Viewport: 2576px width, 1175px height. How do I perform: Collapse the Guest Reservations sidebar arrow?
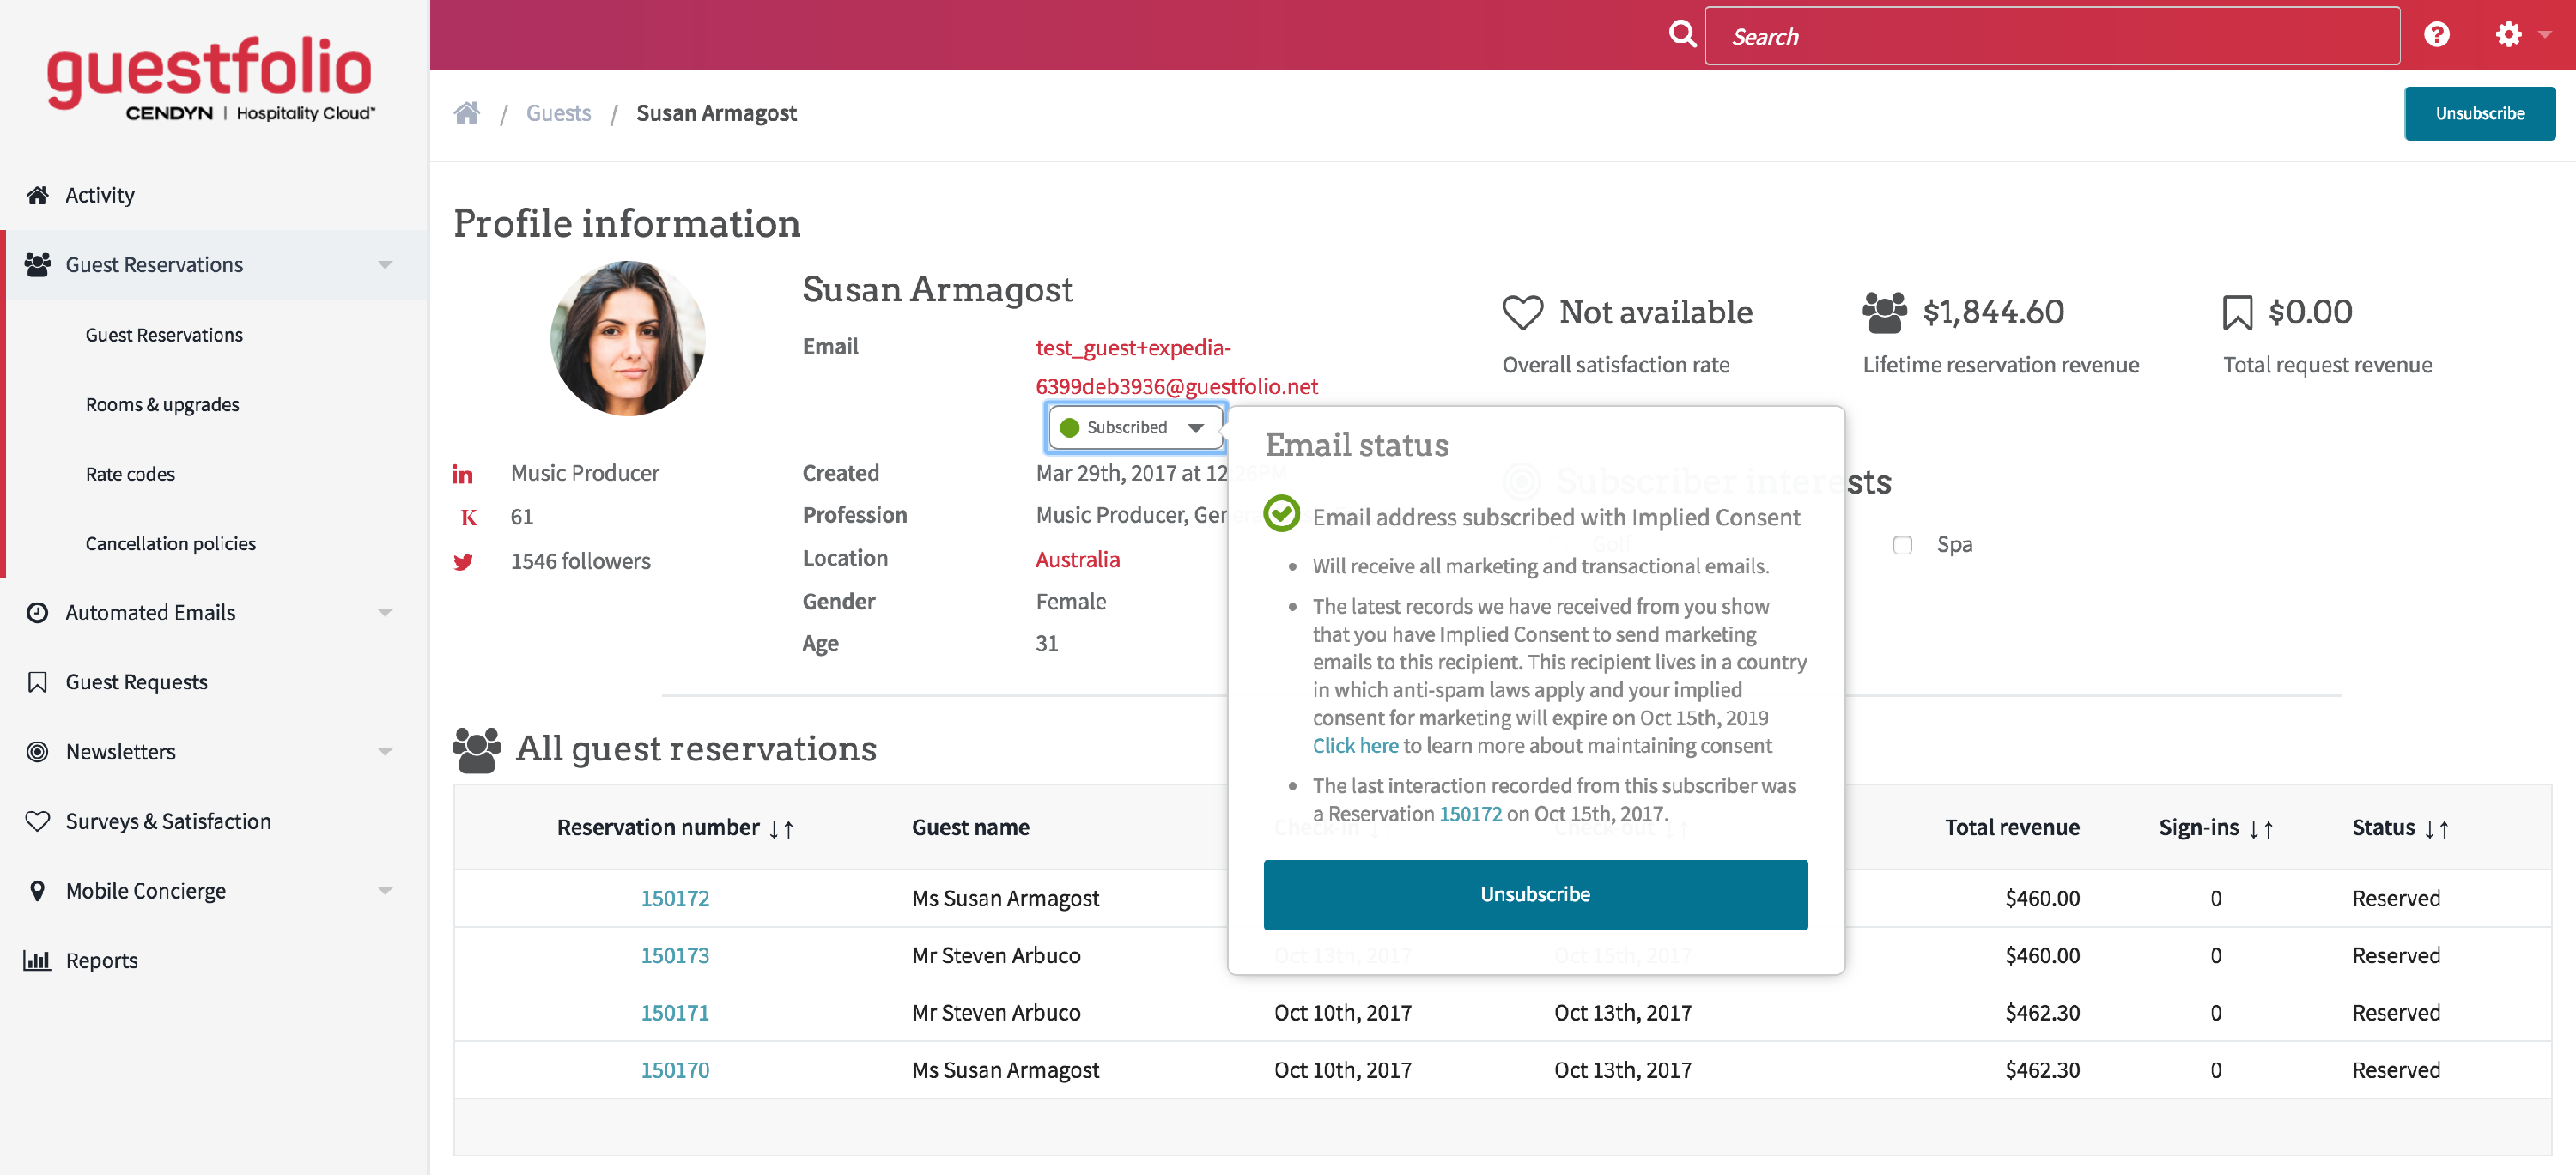(x=385, y=264)
